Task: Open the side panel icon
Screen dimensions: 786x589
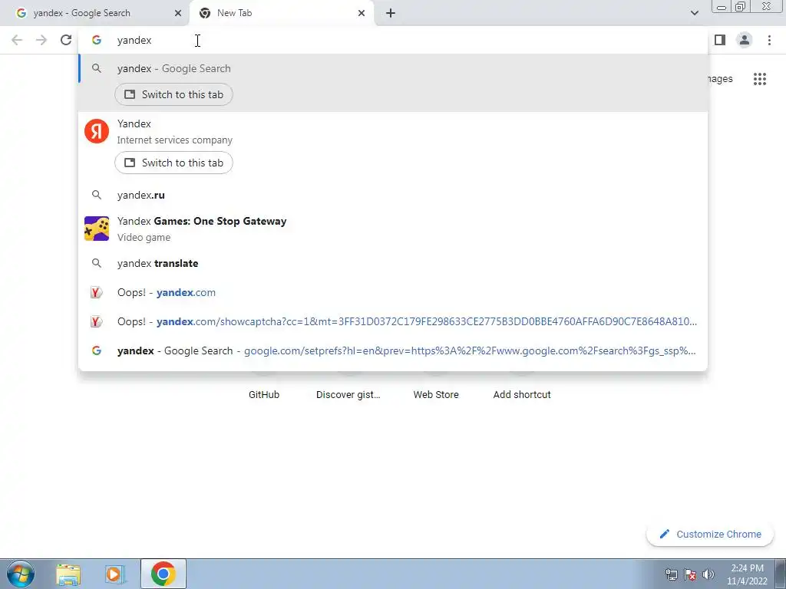Action: 720,40
